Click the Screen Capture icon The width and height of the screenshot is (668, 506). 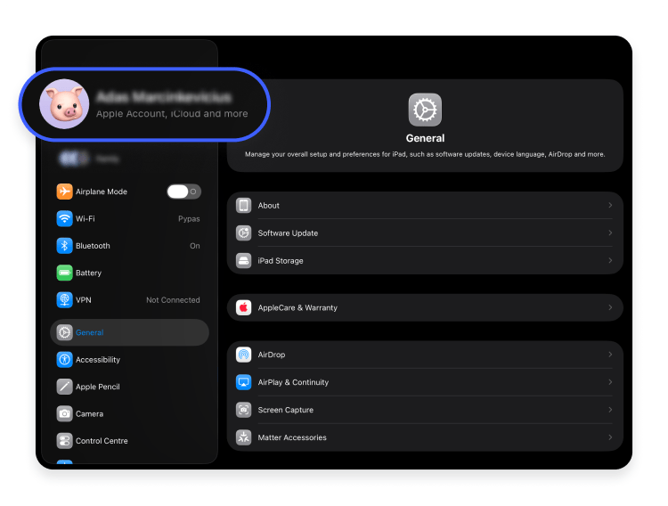click(x=244, y=410)
